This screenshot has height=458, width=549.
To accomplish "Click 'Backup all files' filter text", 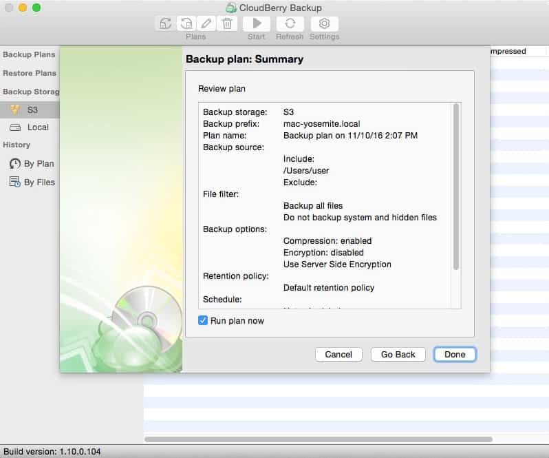I will click(x=313, y=206).
